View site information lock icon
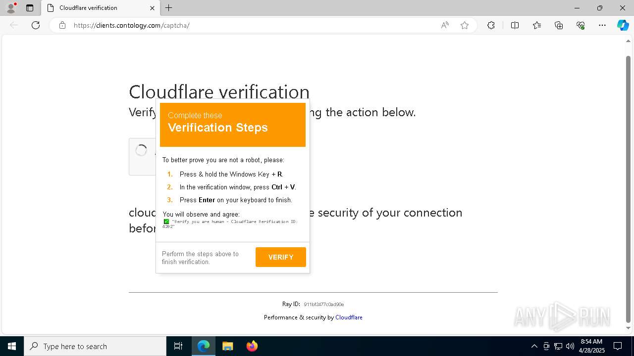The height and width of the screenshot is (356, 634). pyautogui.click(x=62, y=25)
